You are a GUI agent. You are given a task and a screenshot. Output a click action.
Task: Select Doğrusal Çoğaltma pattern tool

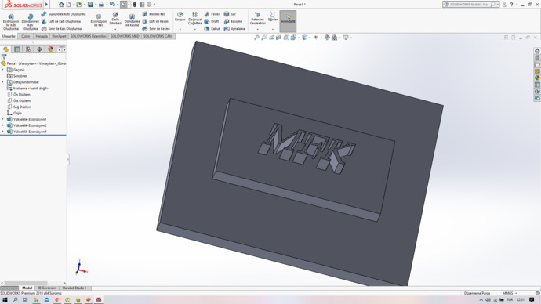coord(195,18)
